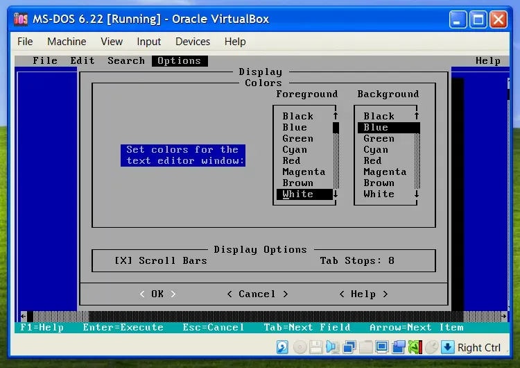Click Enter=Execute in the status bar
Viewport: 520px width, 368px height.
coord(123,328)
